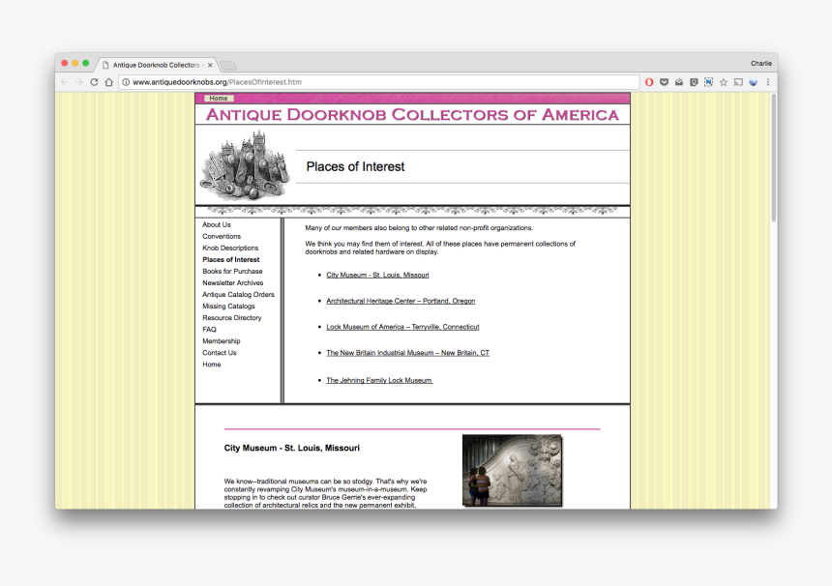Open Contact Us in the sidebar
The height and width of the screenshot is (586, 832).
pos(220,353)
